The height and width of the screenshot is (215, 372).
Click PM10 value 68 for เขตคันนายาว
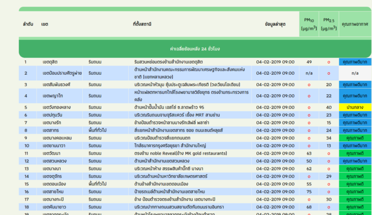point(309,207)
